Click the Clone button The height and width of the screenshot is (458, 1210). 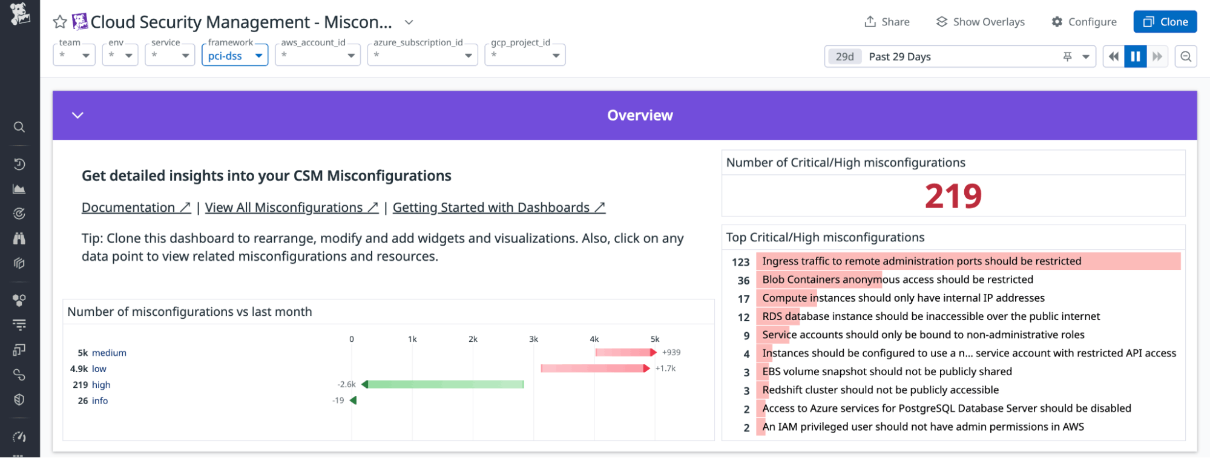coord(1165,22)
